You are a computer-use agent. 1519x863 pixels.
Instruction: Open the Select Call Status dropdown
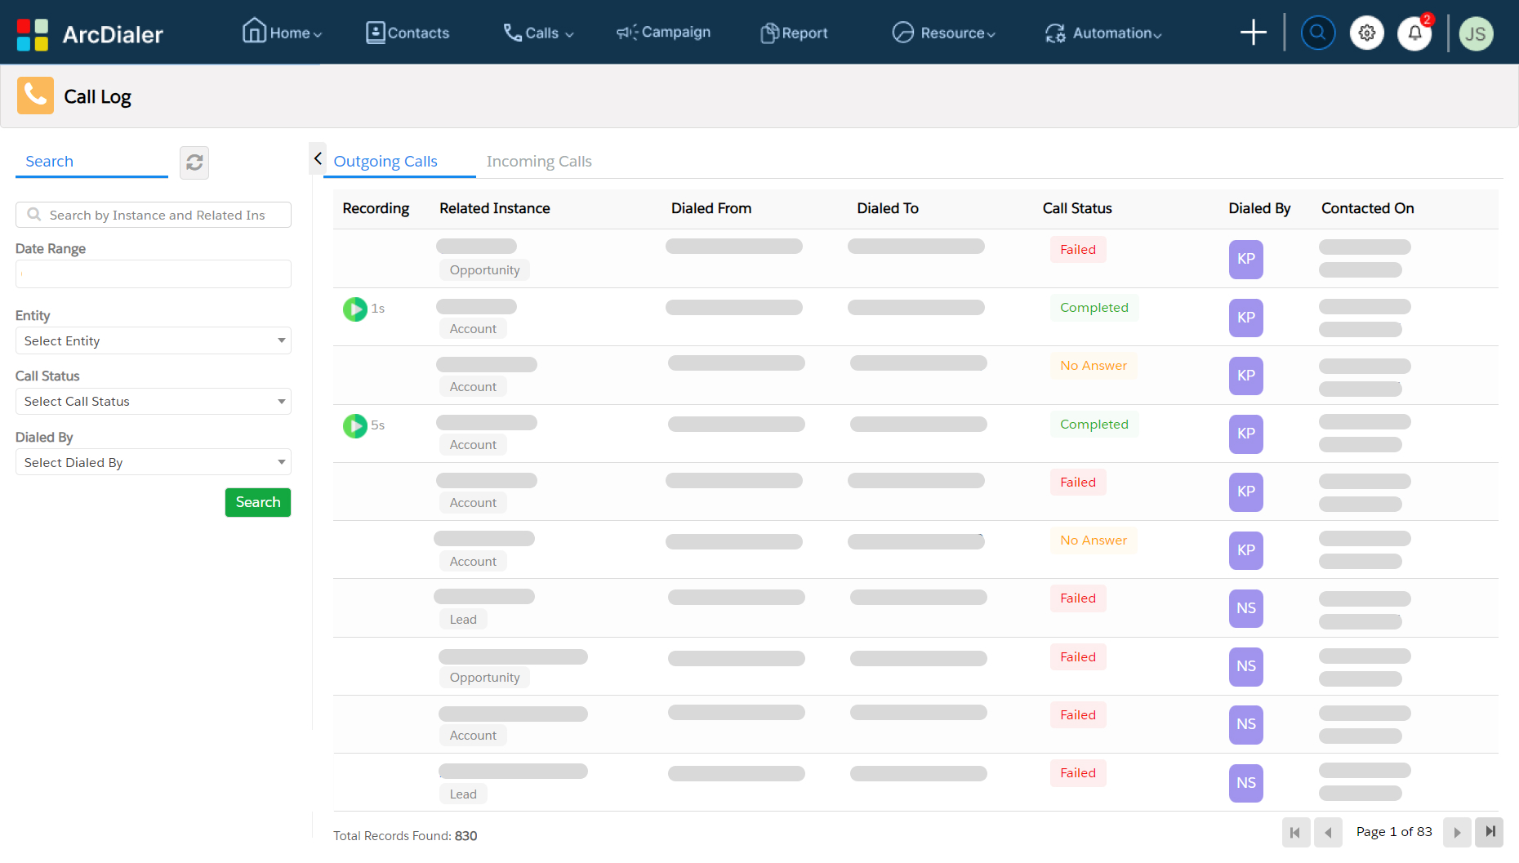click(153, 401)
